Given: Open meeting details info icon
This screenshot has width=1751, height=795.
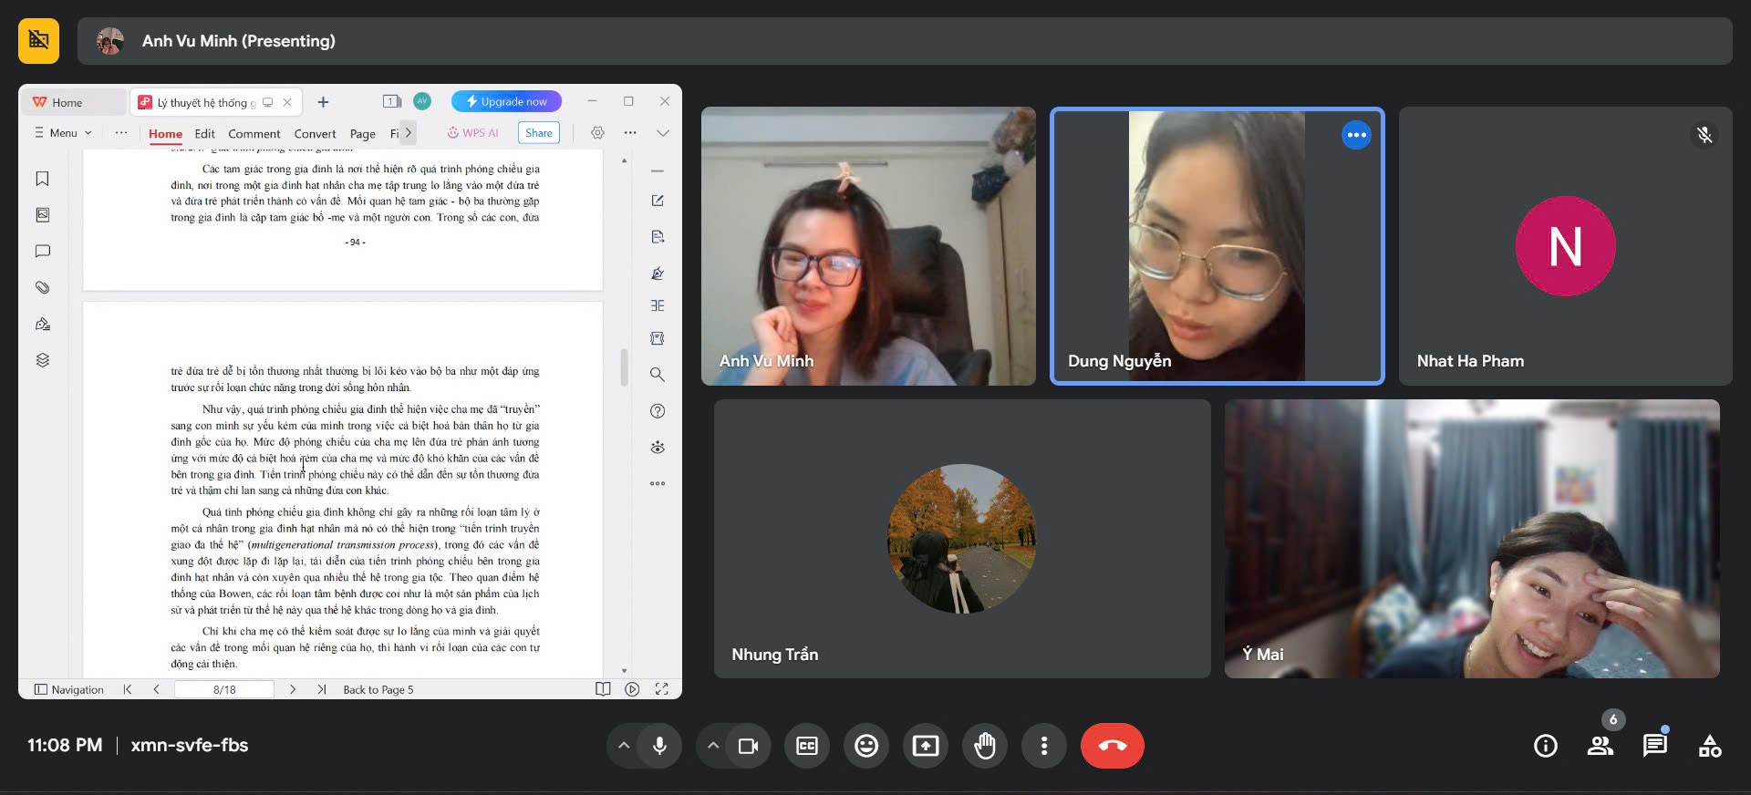Looking at the screenshot, I should pyautogui.click(x=1545, y=746).
